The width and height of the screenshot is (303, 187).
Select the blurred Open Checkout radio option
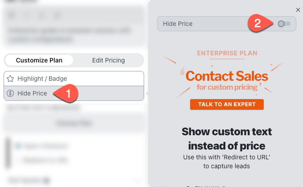[x=18, y=146]
